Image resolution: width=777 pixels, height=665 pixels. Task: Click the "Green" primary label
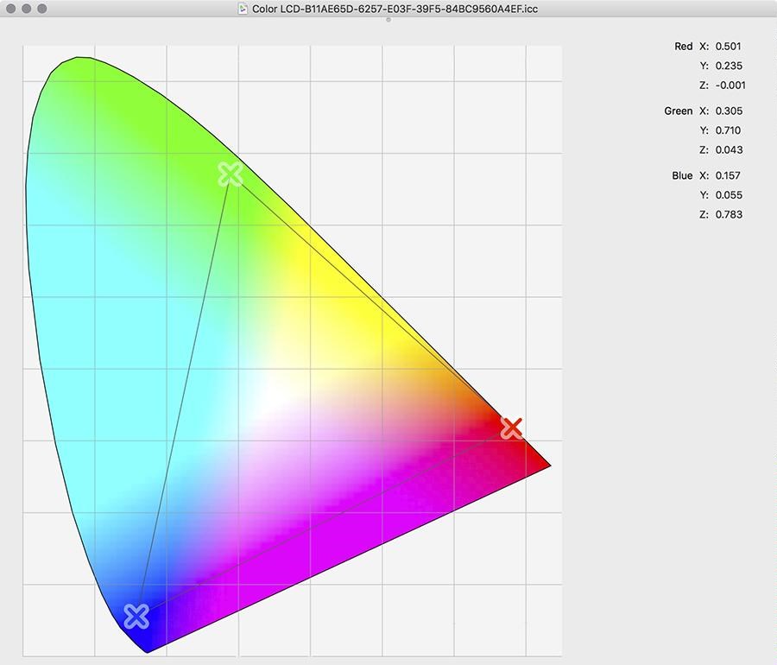click(x=679, y=111)
